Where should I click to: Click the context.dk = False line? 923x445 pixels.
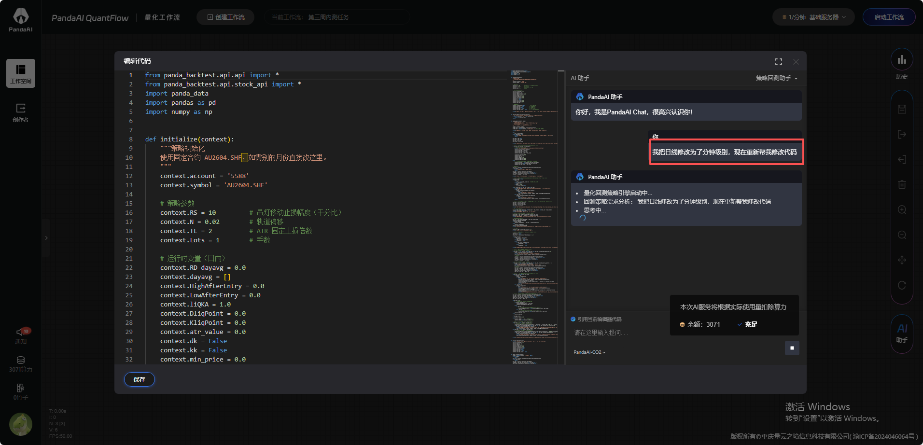tap(194, 341)
